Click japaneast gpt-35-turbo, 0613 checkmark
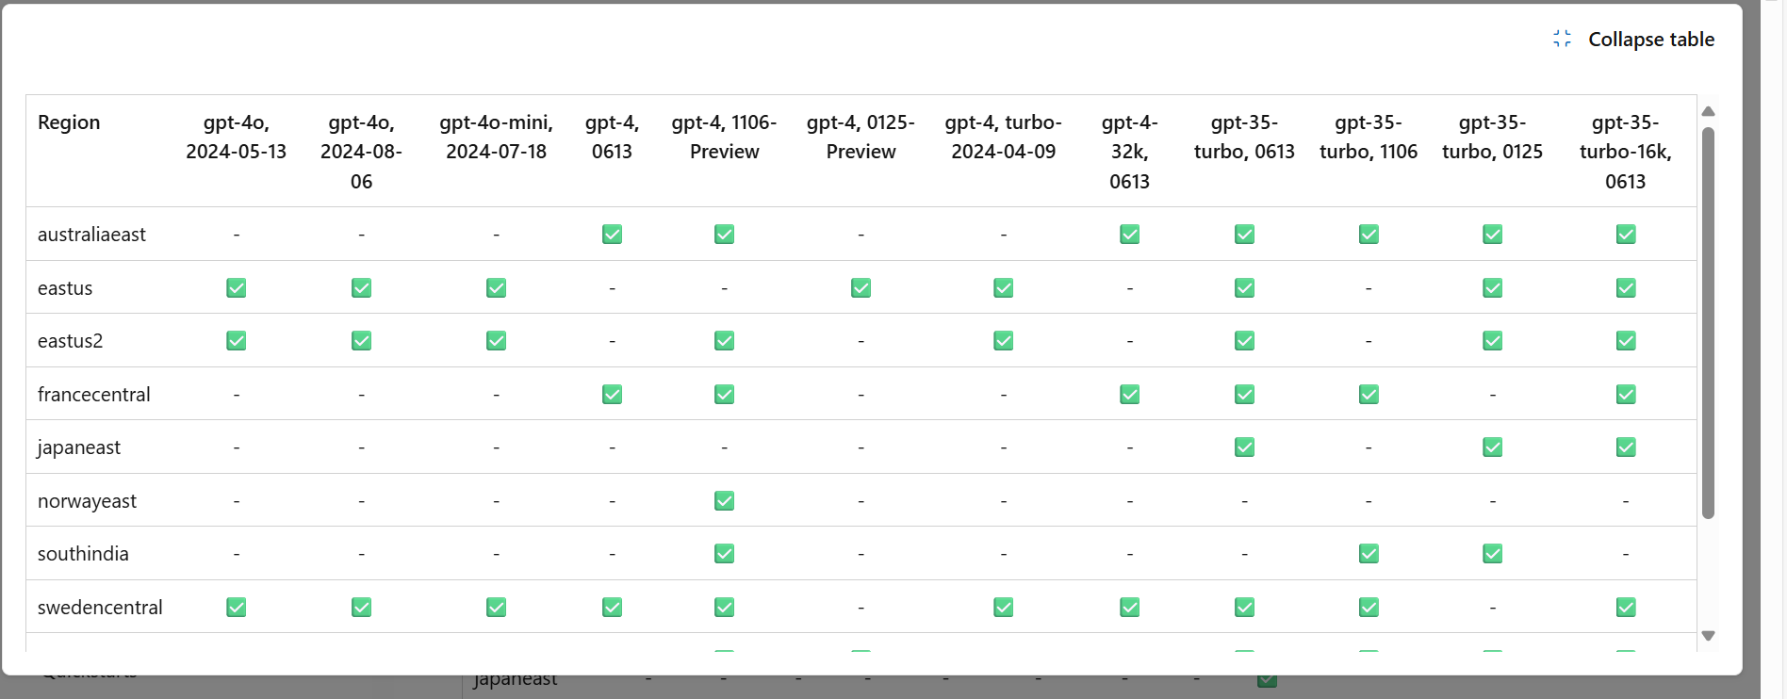Screen dimensions: 1787x699 [x=1244, y=447]
